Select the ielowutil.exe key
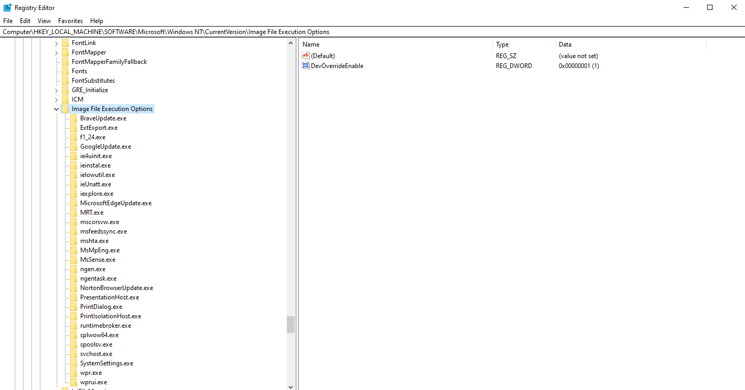The width and height of the screenshot is (745, 390). coord(98,175)
